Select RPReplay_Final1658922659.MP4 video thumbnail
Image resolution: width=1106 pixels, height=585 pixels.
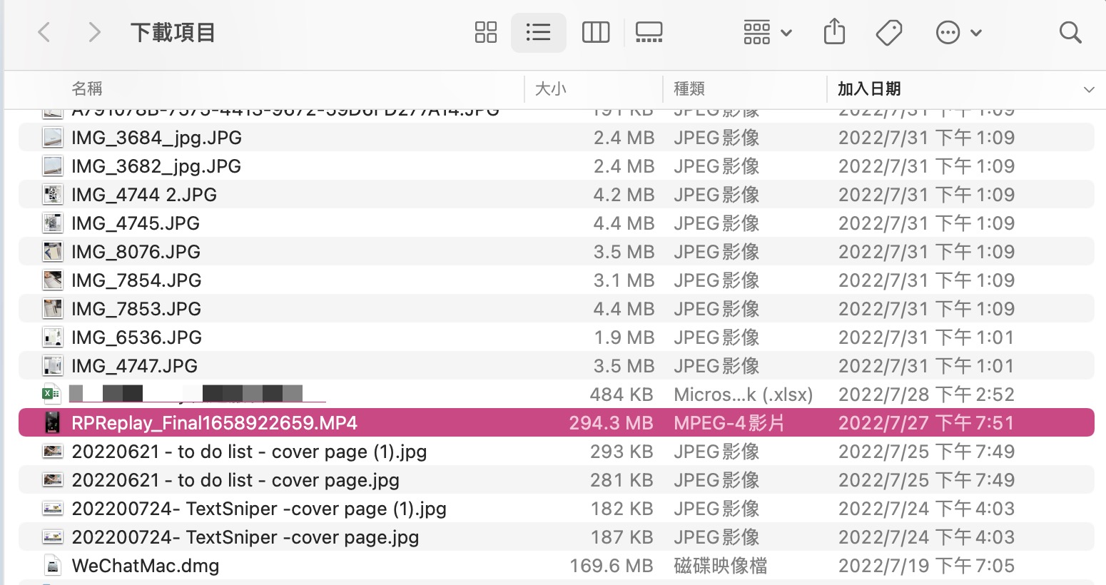tap(53, 422)
